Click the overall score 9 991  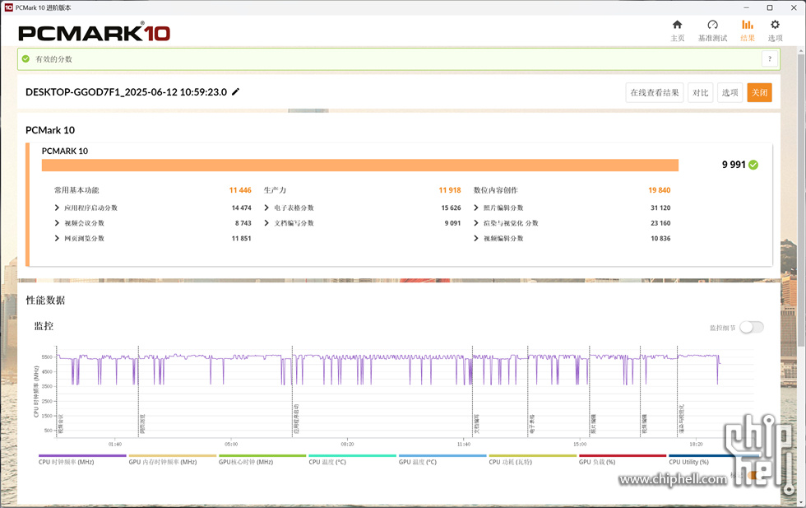click(x=734, y=165)
